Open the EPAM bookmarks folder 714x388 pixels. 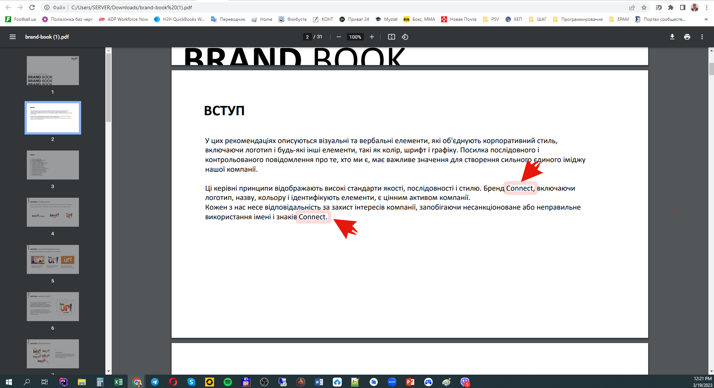pos(619,19)
